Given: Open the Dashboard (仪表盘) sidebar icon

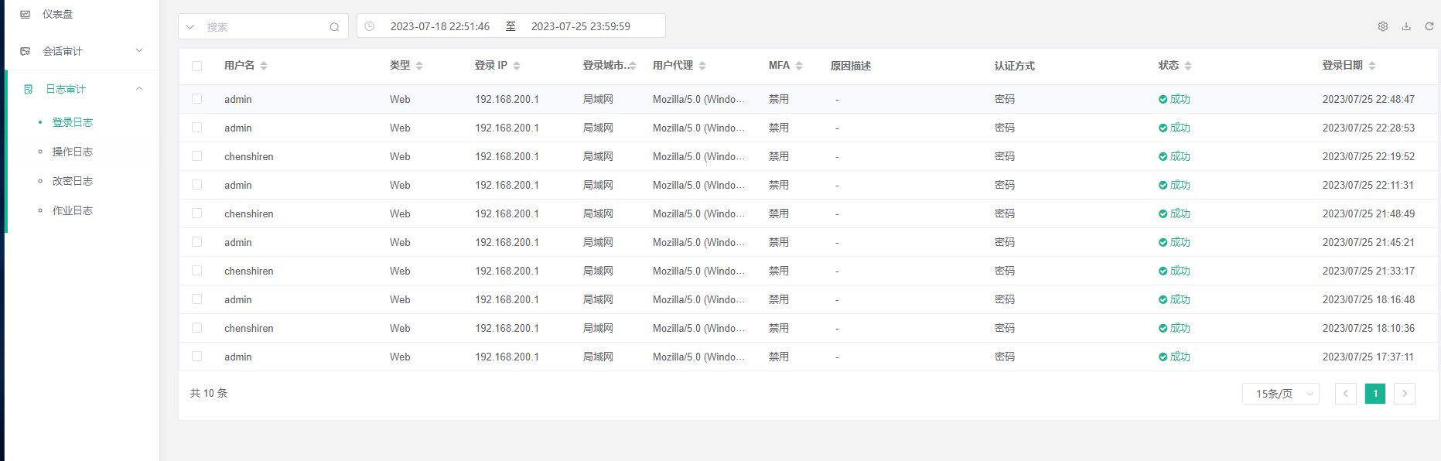Looking at the screenshot, I should click(x=26, y=14).
